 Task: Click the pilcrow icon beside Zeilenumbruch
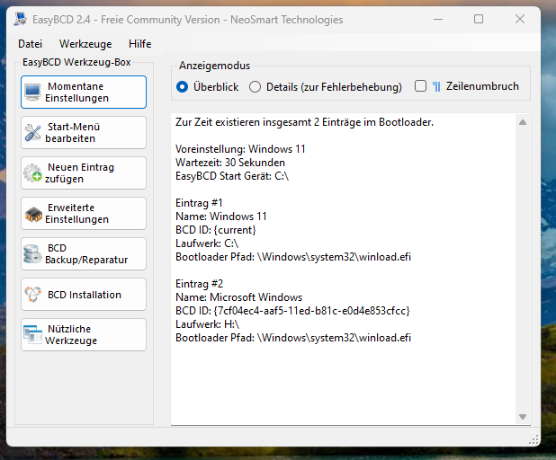point(436,86)
